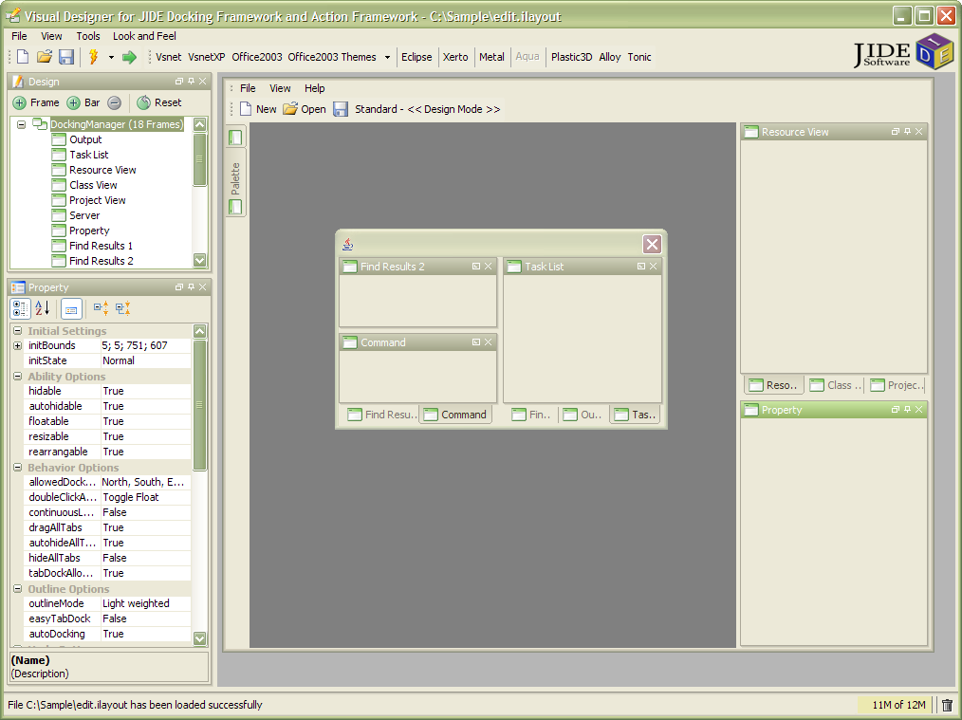
Task: Expand all property categories icon
Action: pos(101,308)
